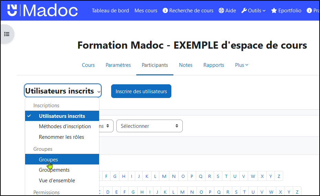
Task: Choose Méthodes d'inscription menu entry
Action: [62, 126]
